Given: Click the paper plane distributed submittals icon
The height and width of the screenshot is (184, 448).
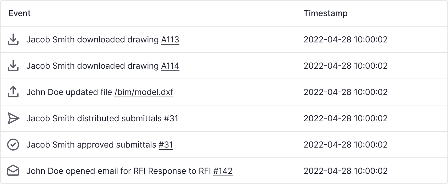Looking at the screenshot, I should click(13, 118).
